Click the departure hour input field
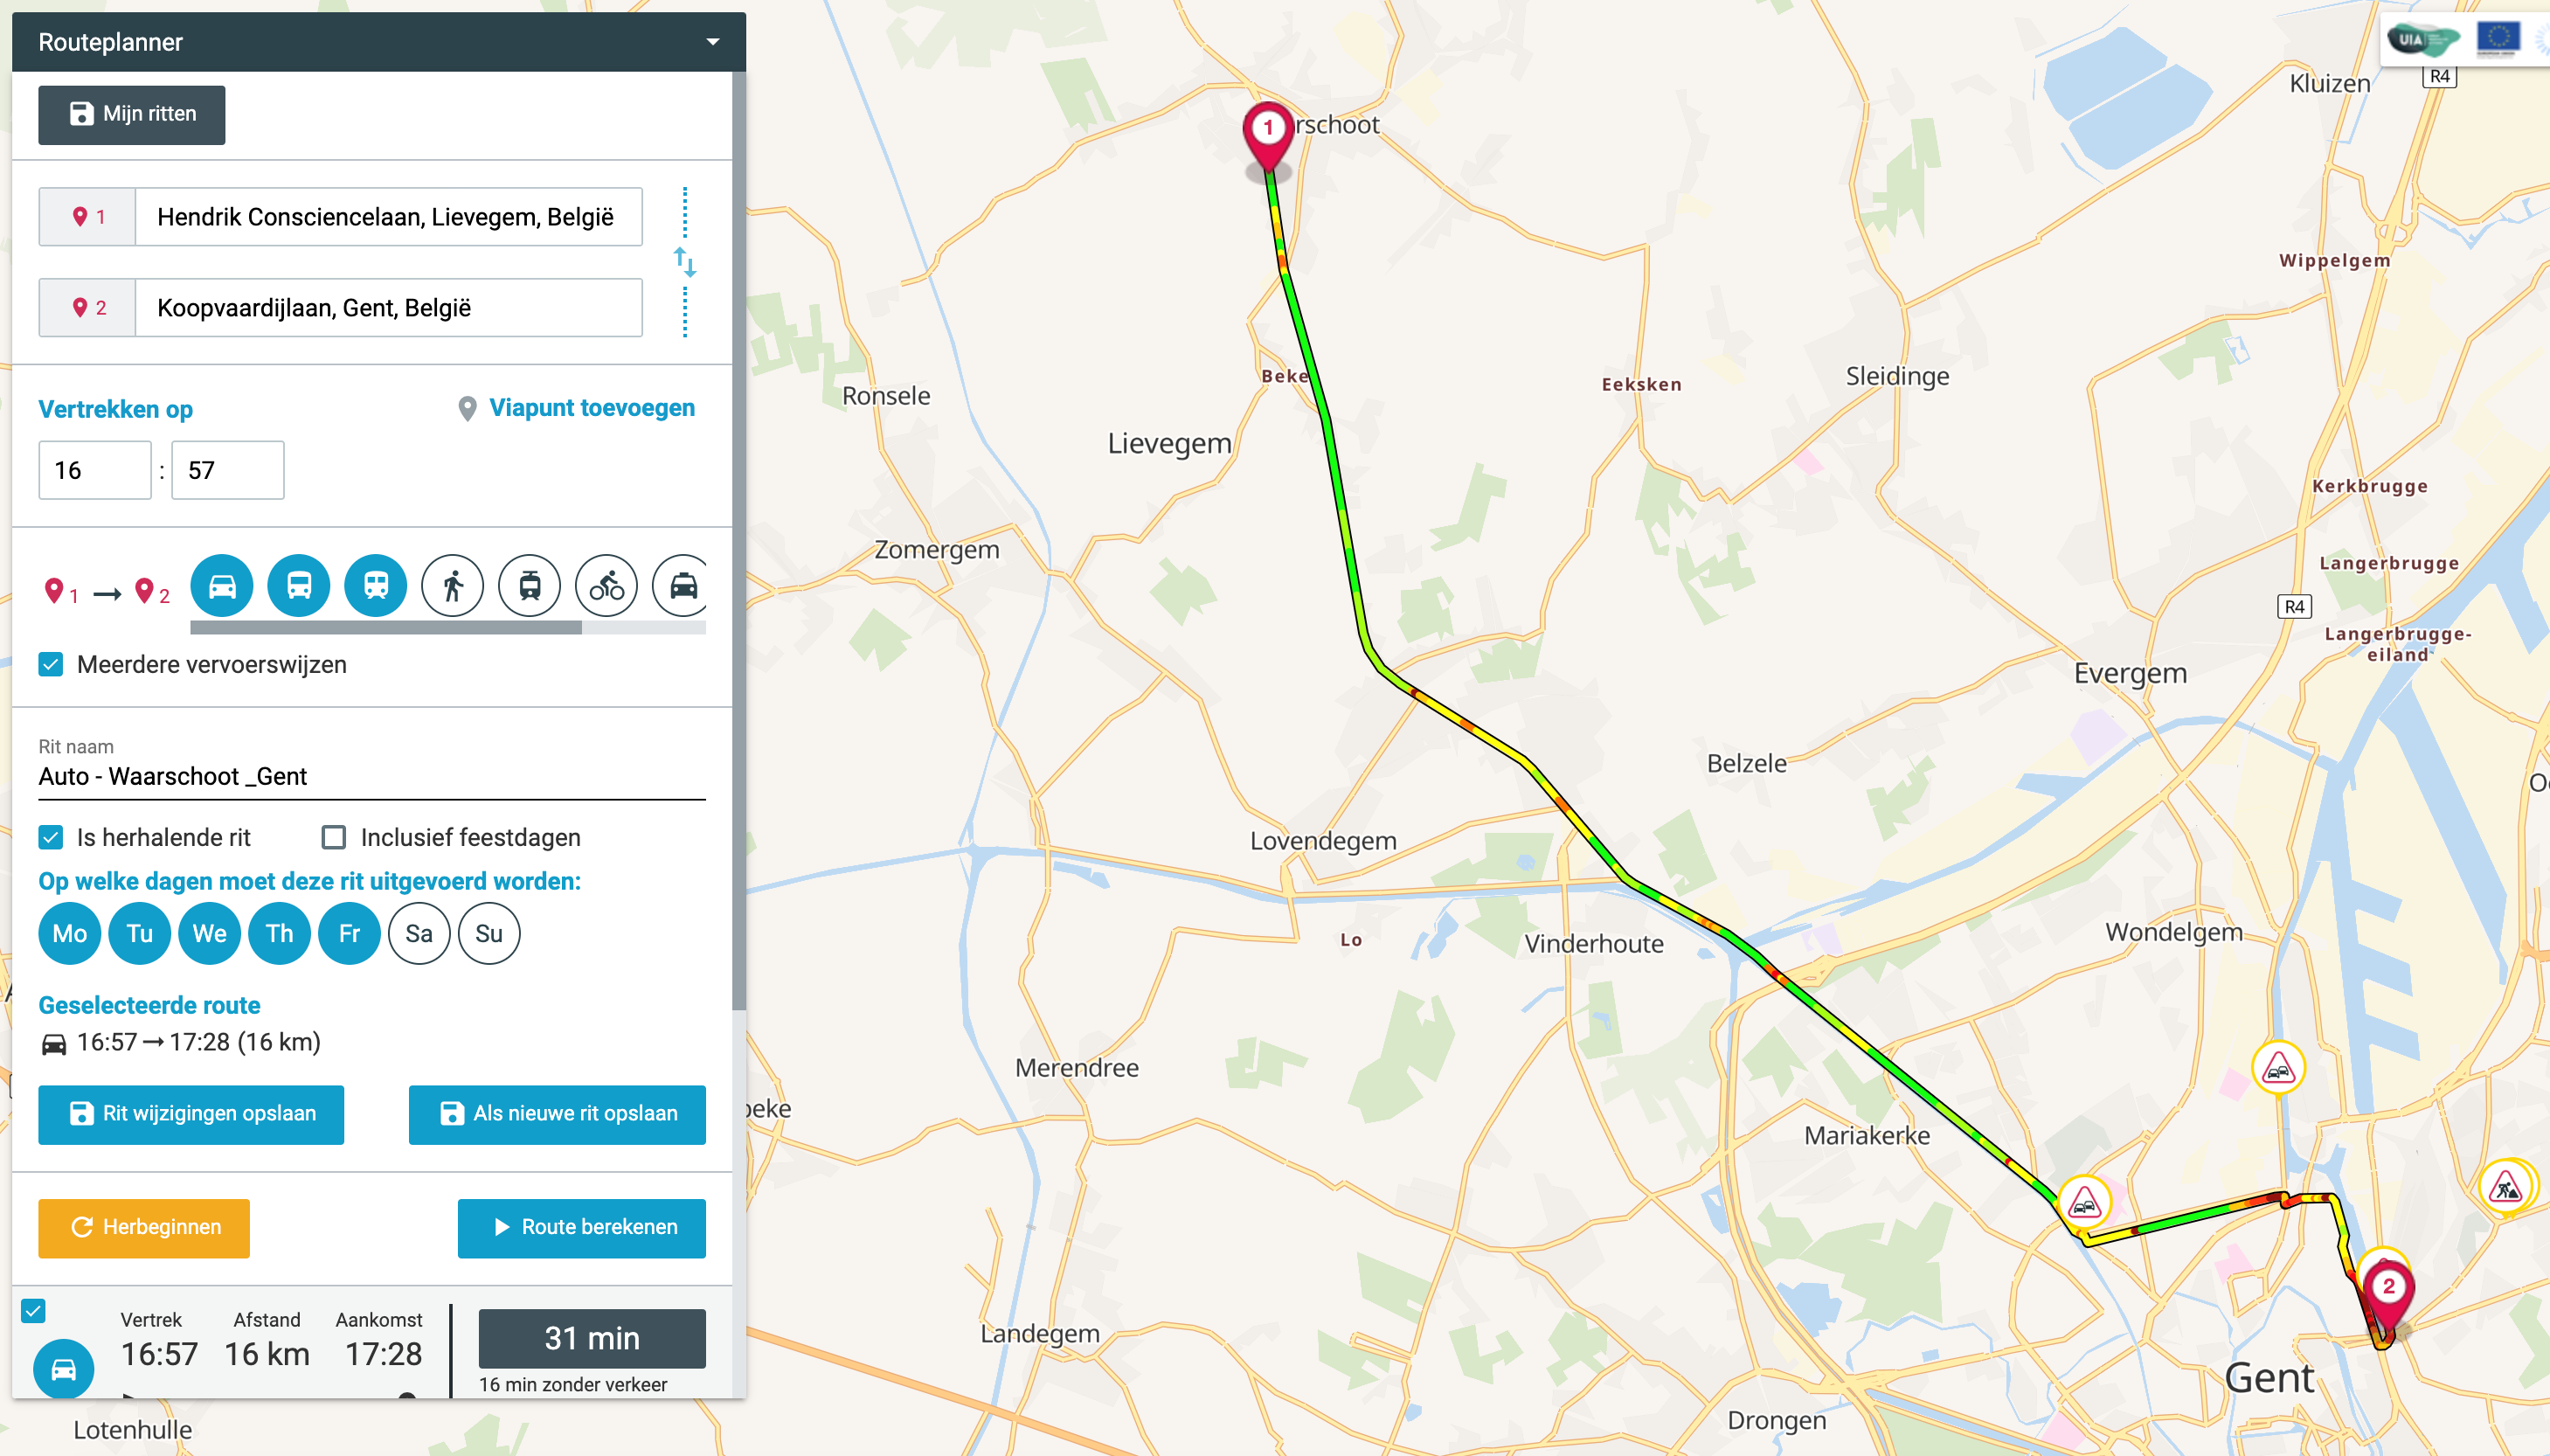 click(x=95, y=470)
